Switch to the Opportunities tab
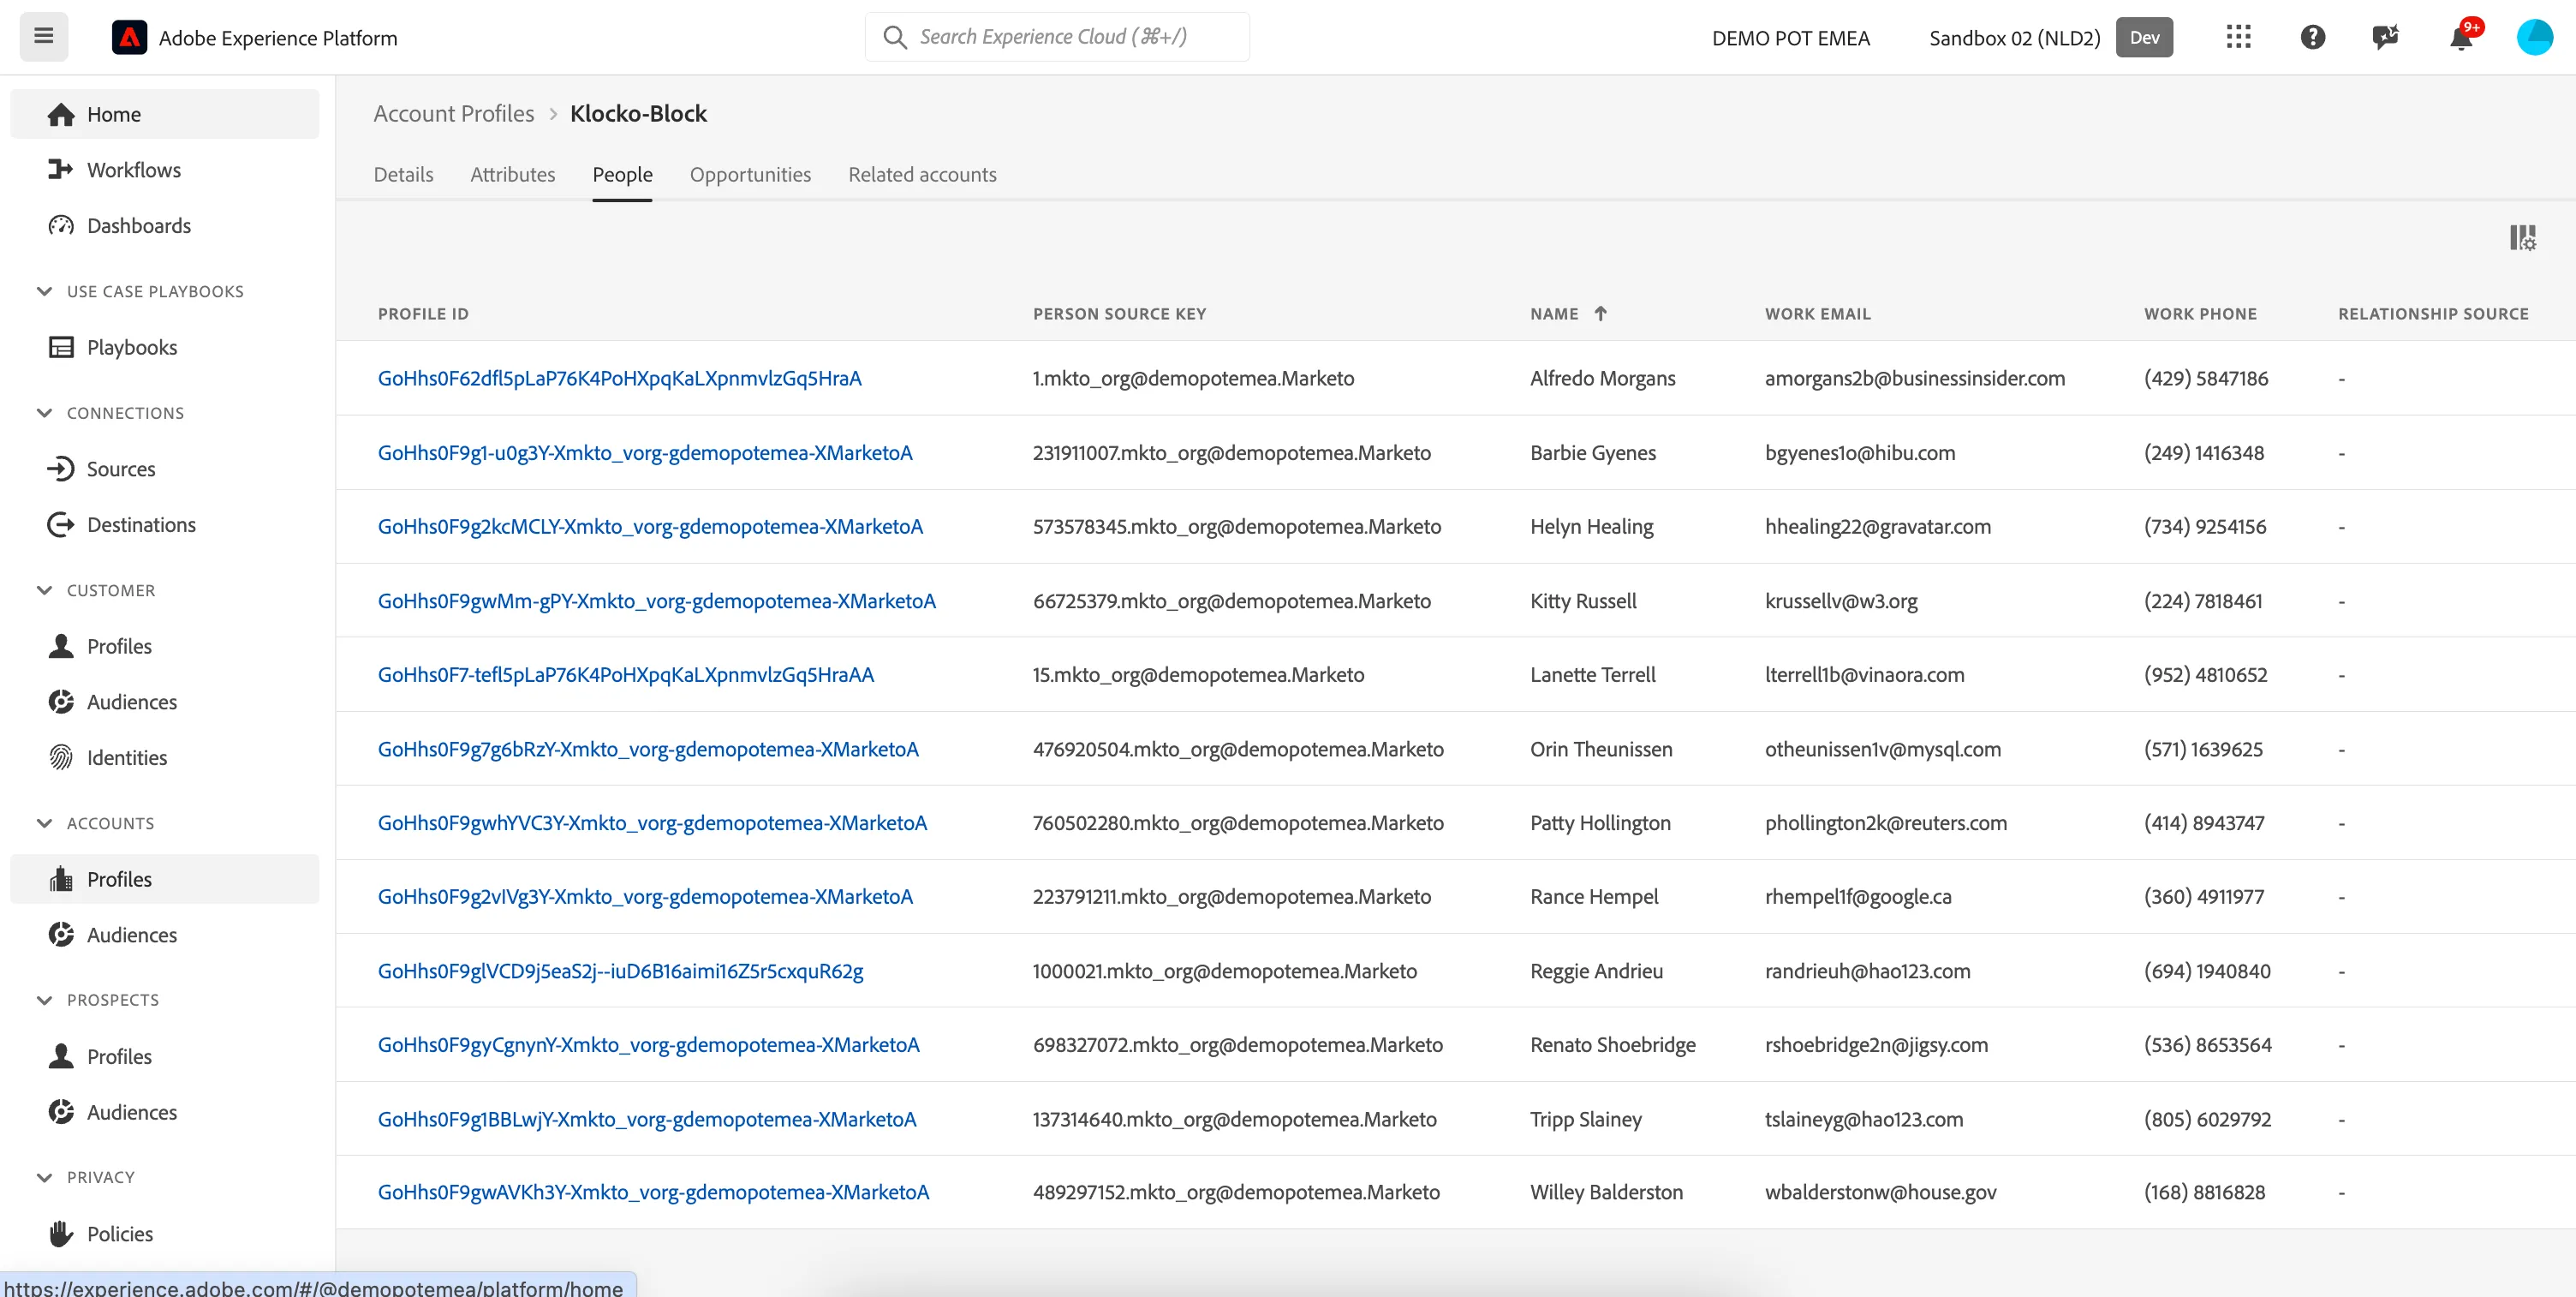2576x1297 pixels. 750,175
